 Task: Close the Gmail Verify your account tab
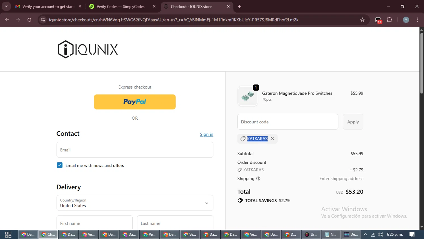point(80,6)
